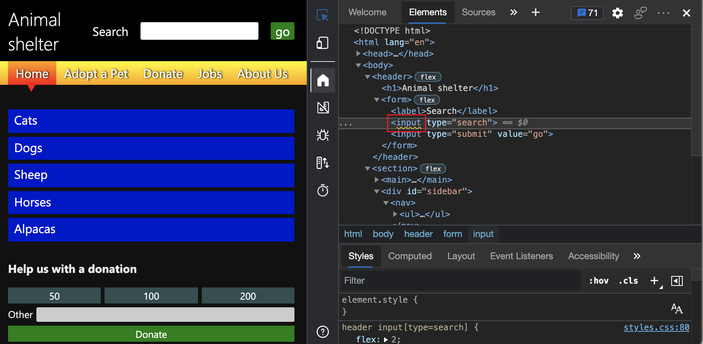Toggle the device emulation tool
The width and height of the screenshot is (703, 344).
[x=323, y=43]
